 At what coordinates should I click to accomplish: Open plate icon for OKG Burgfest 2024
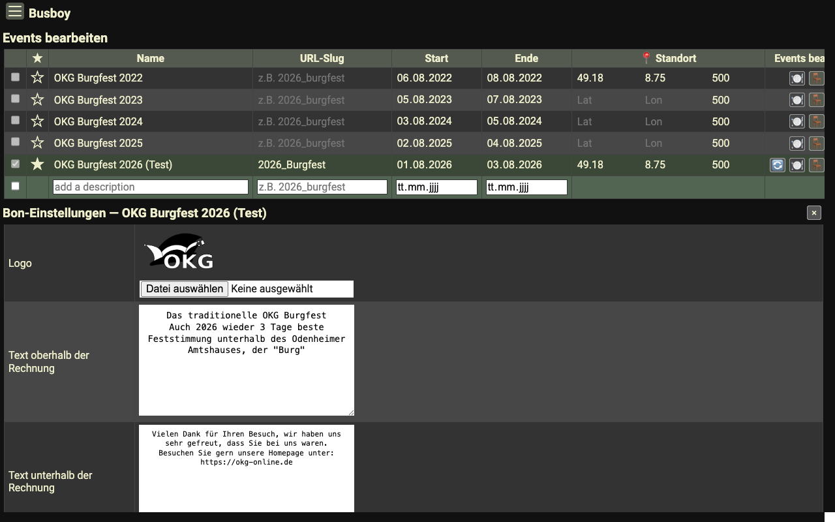tap(797, 121)
